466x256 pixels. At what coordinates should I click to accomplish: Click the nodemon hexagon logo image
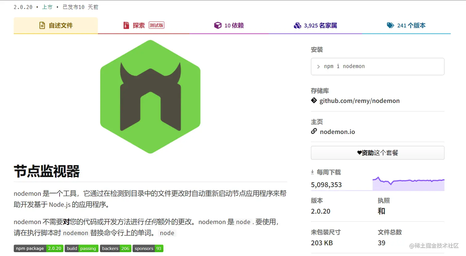click(x=150, y=96)
